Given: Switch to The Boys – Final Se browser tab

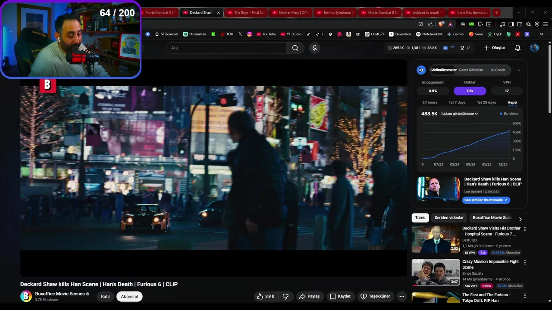Looking at the screenshot, I should pyautogui.click(x=246, y=12).
